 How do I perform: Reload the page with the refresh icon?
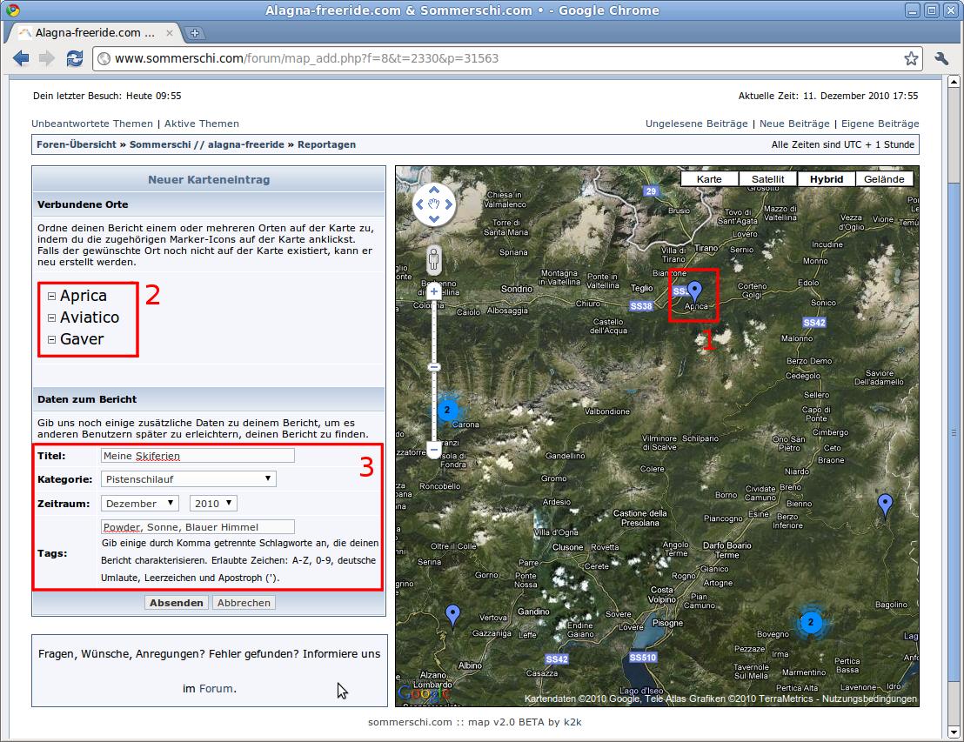coord(74,58)
